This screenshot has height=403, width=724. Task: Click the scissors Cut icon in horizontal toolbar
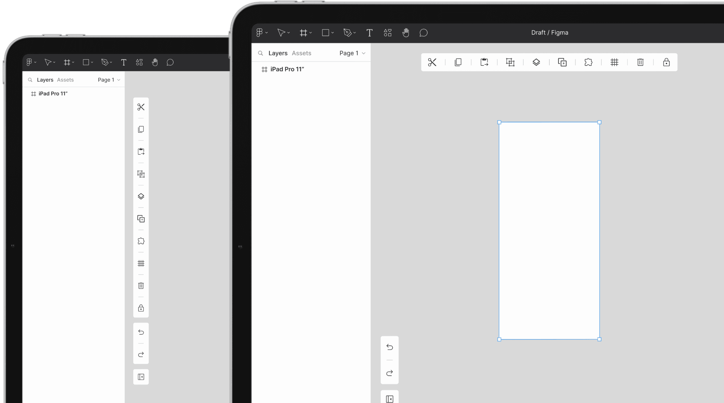point(432,62)
